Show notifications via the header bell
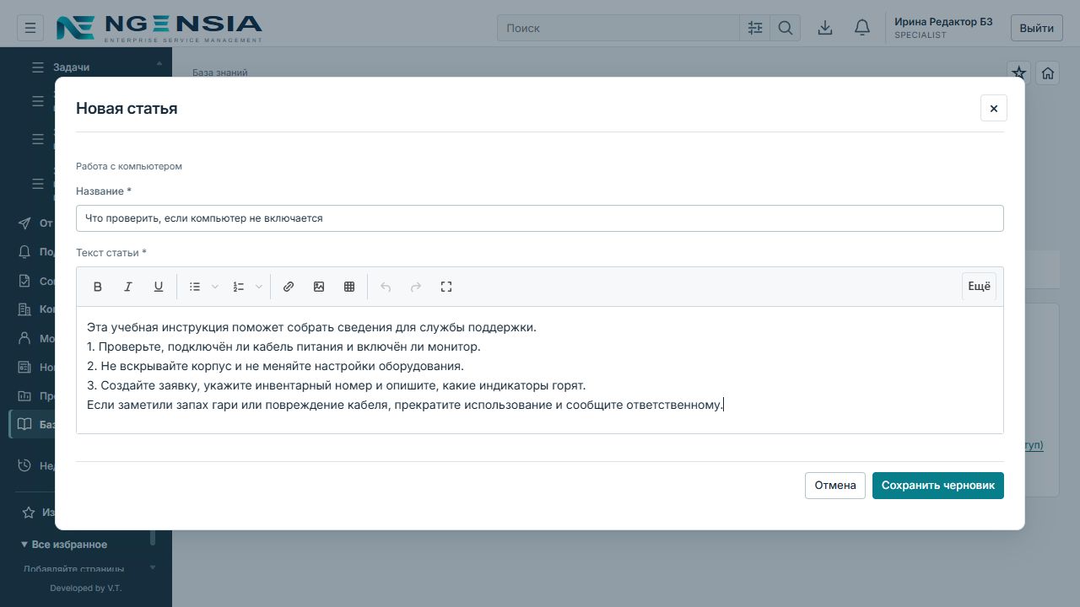The height and width of the screenshot is (607, 1080). click(861, 28)
